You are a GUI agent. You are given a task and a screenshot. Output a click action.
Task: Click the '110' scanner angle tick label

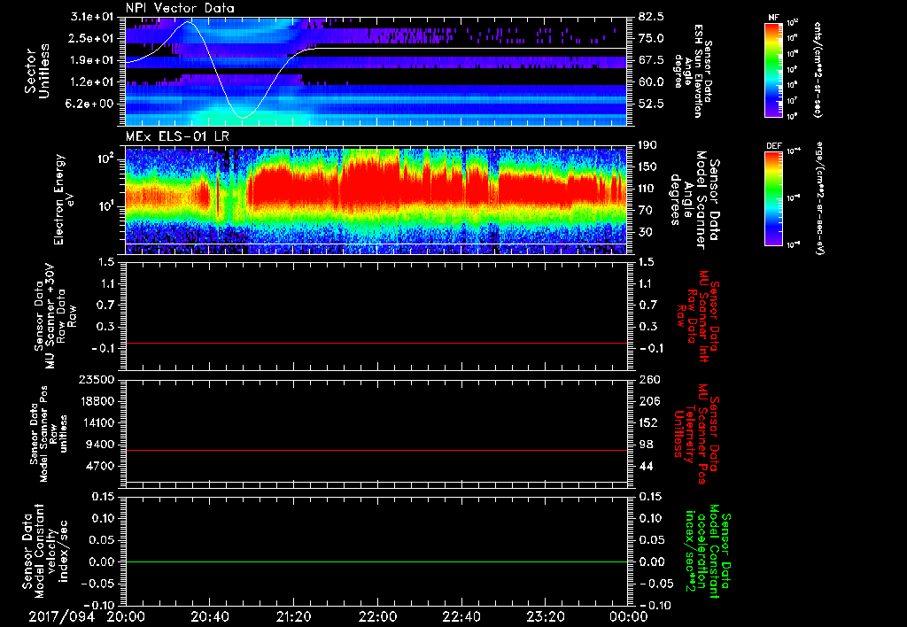click(647, 189)
